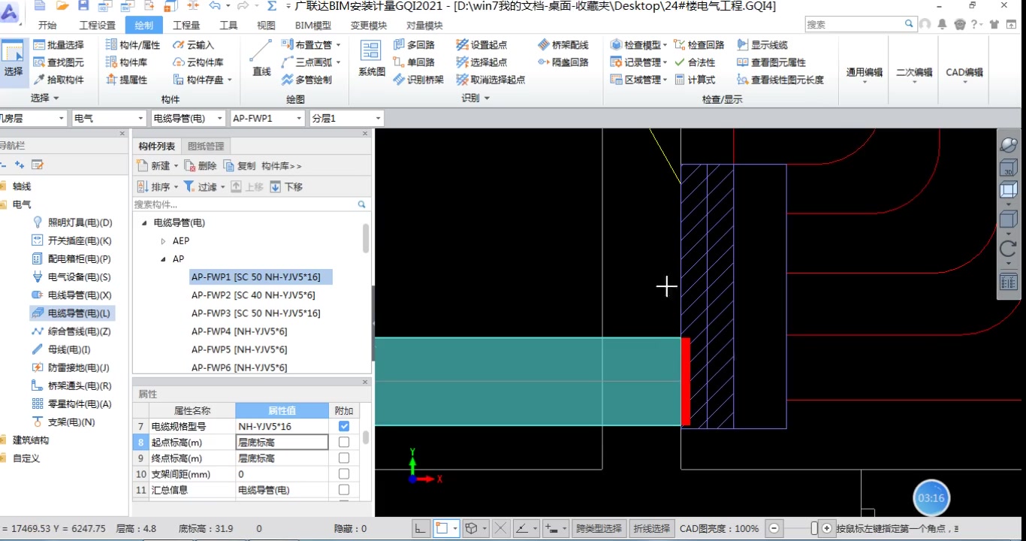Viewport: 1026px width, 541px height.
Task: Check the 附加 box for 起点标高
Action: (344, 442)
